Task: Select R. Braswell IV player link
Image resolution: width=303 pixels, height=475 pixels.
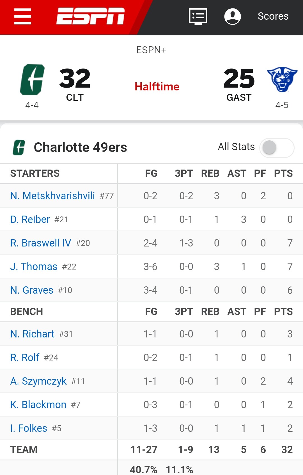Action: [x=41, y=243]
